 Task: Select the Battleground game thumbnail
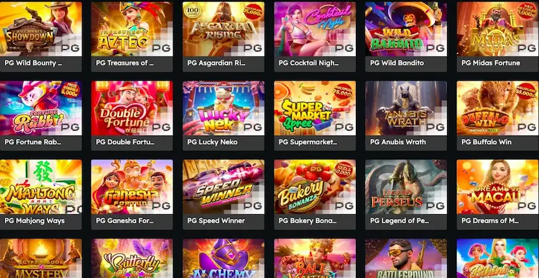tap(406, 259)
